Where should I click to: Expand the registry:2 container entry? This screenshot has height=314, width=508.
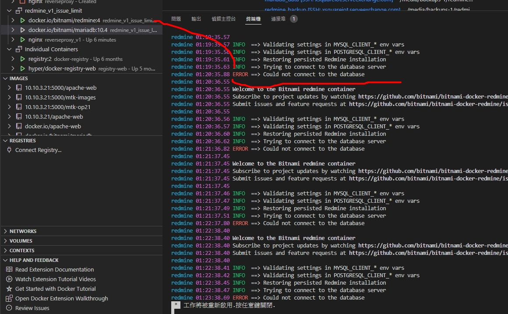tap(14, 59)
